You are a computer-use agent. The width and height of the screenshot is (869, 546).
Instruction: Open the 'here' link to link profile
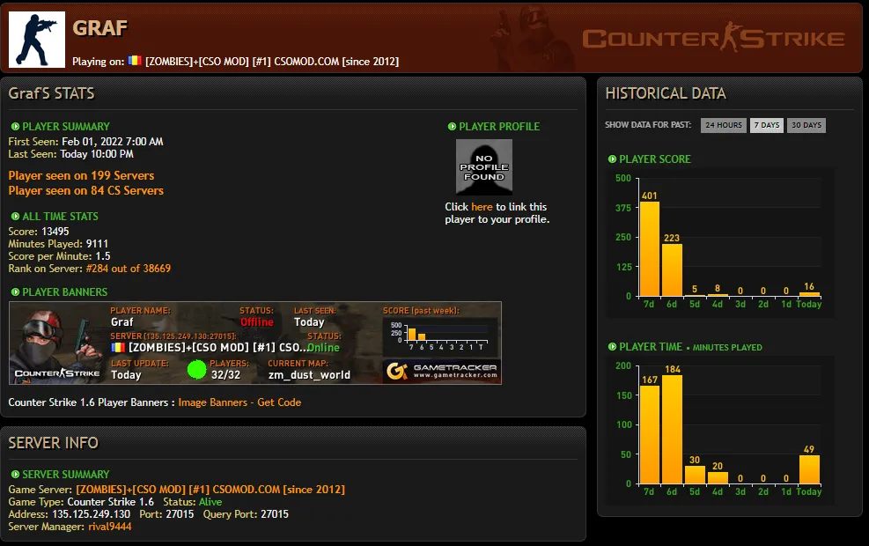pos(482,207)
